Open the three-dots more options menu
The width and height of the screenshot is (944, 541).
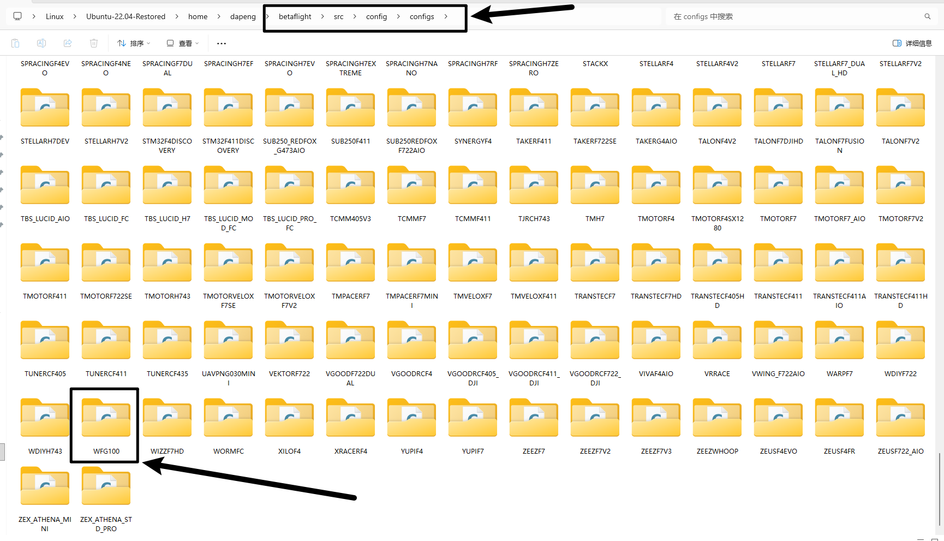pyautogui.click(x=221, y=43)
